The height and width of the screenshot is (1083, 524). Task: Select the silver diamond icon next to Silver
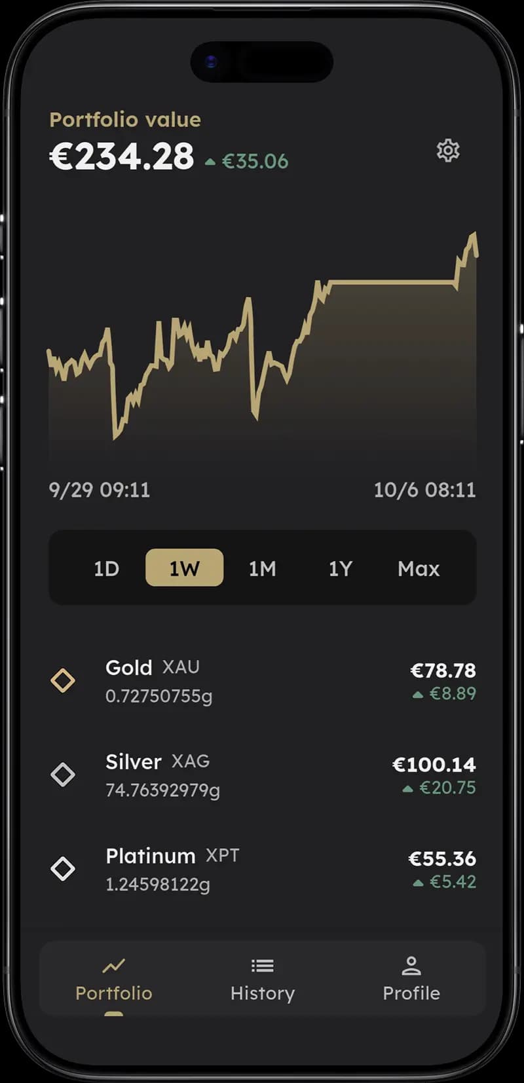tap(63, 775)
